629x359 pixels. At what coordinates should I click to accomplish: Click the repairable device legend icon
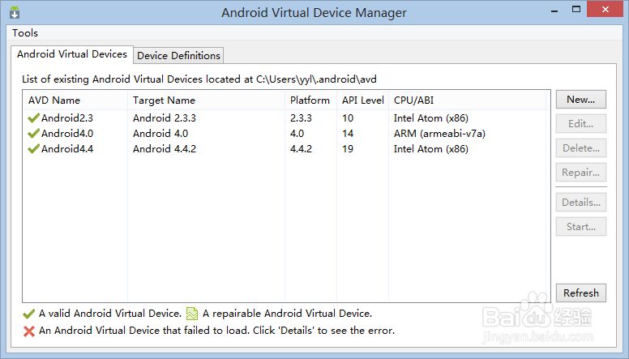pyautogui.click(x=191, y=314)
